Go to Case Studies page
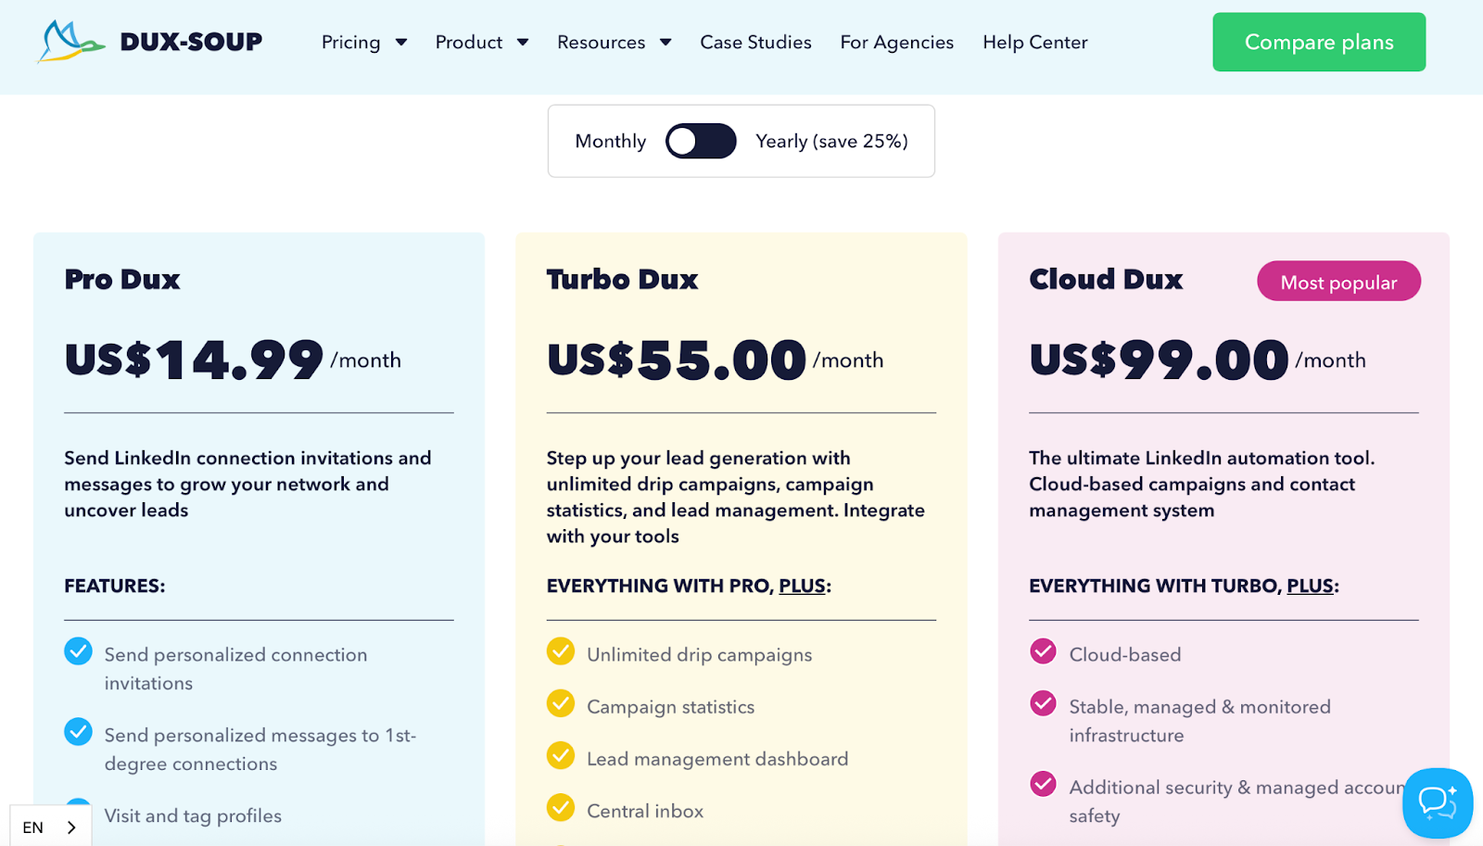Image resolution: width=1483 pixels, height=846 pixels. click(x=755, y=43)
